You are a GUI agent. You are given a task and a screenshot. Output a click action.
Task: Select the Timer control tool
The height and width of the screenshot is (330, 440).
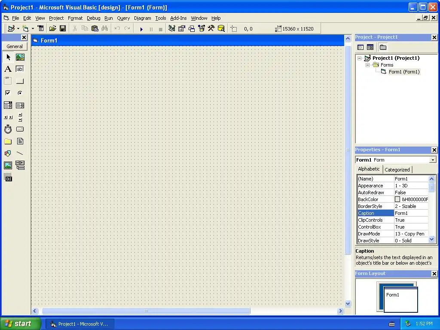pyautogui.click(x=8, y=129)
